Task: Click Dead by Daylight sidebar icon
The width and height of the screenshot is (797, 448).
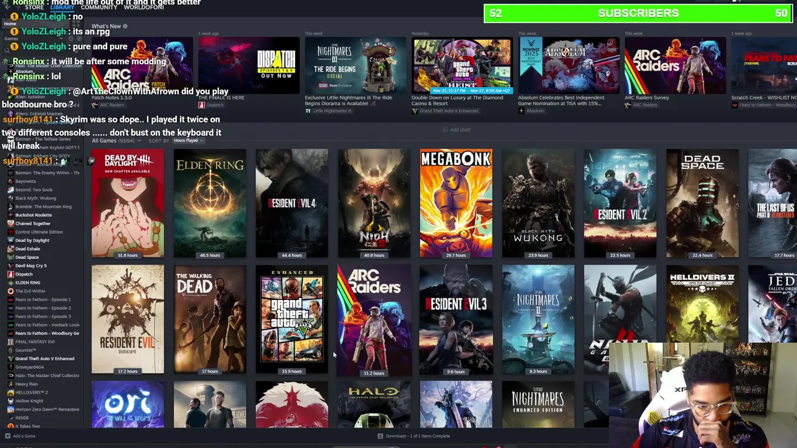Action: (11, 240)
